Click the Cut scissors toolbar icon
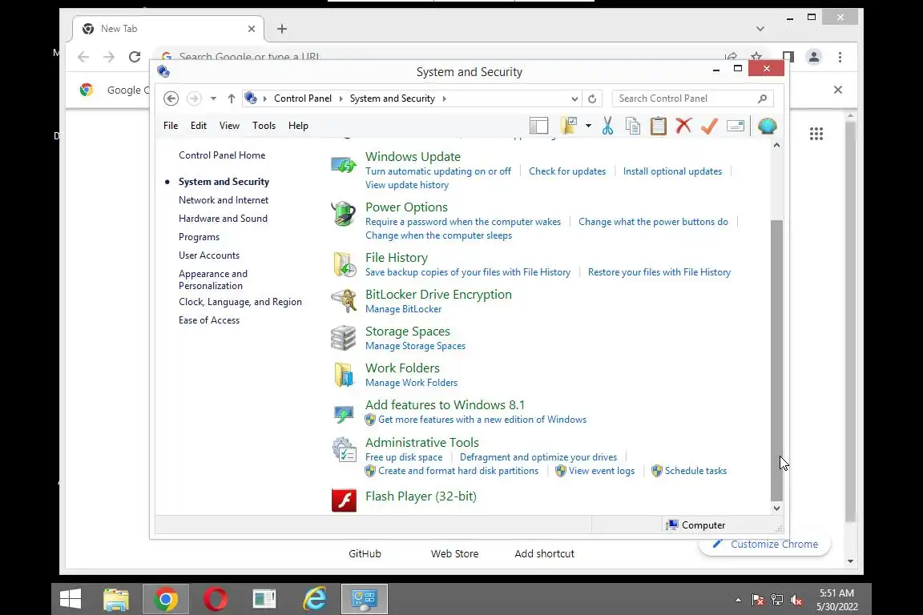Screen dimensions: 923x615 [x=607, y=126]
